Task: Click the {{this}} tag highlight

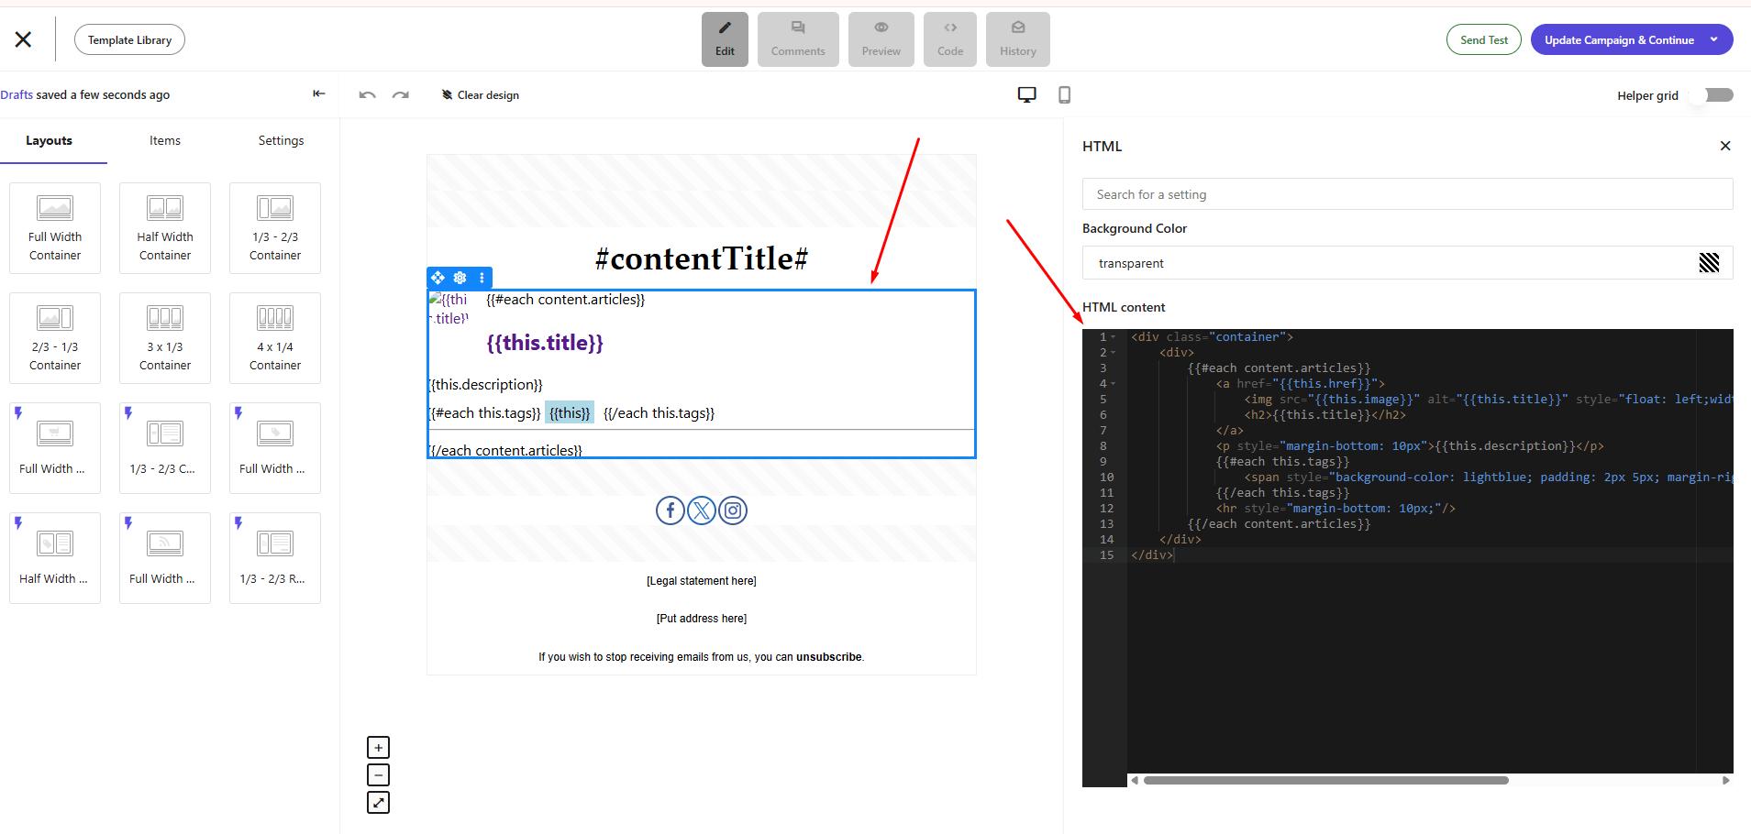Action: pyautogui.click(x=570, y=413)
